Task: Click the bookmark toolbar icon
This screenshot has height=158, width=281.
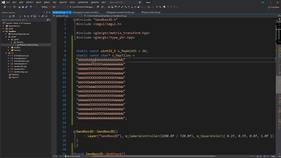Action: point(164,7)
